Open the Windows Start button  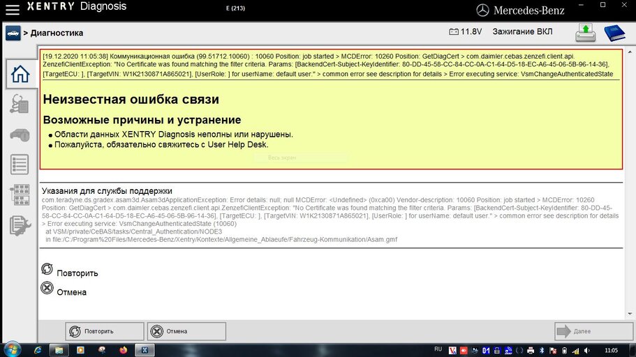[12, 349]
